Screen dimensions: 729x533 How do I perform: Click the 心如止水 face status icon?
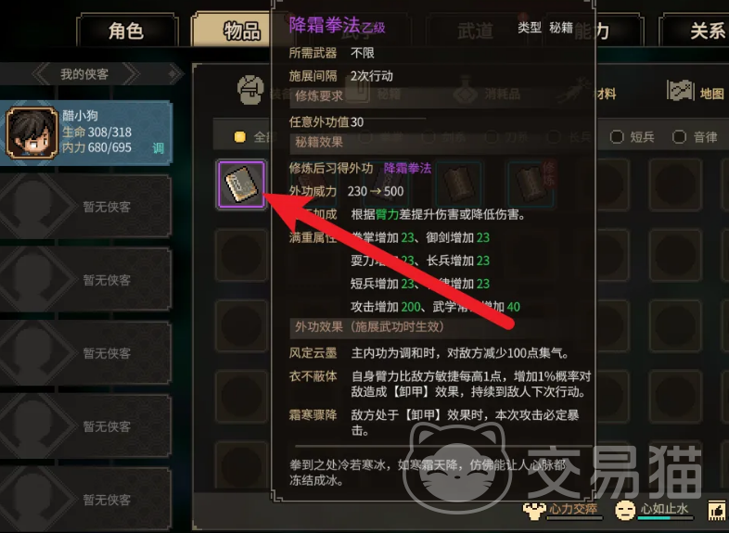[625, 510]
